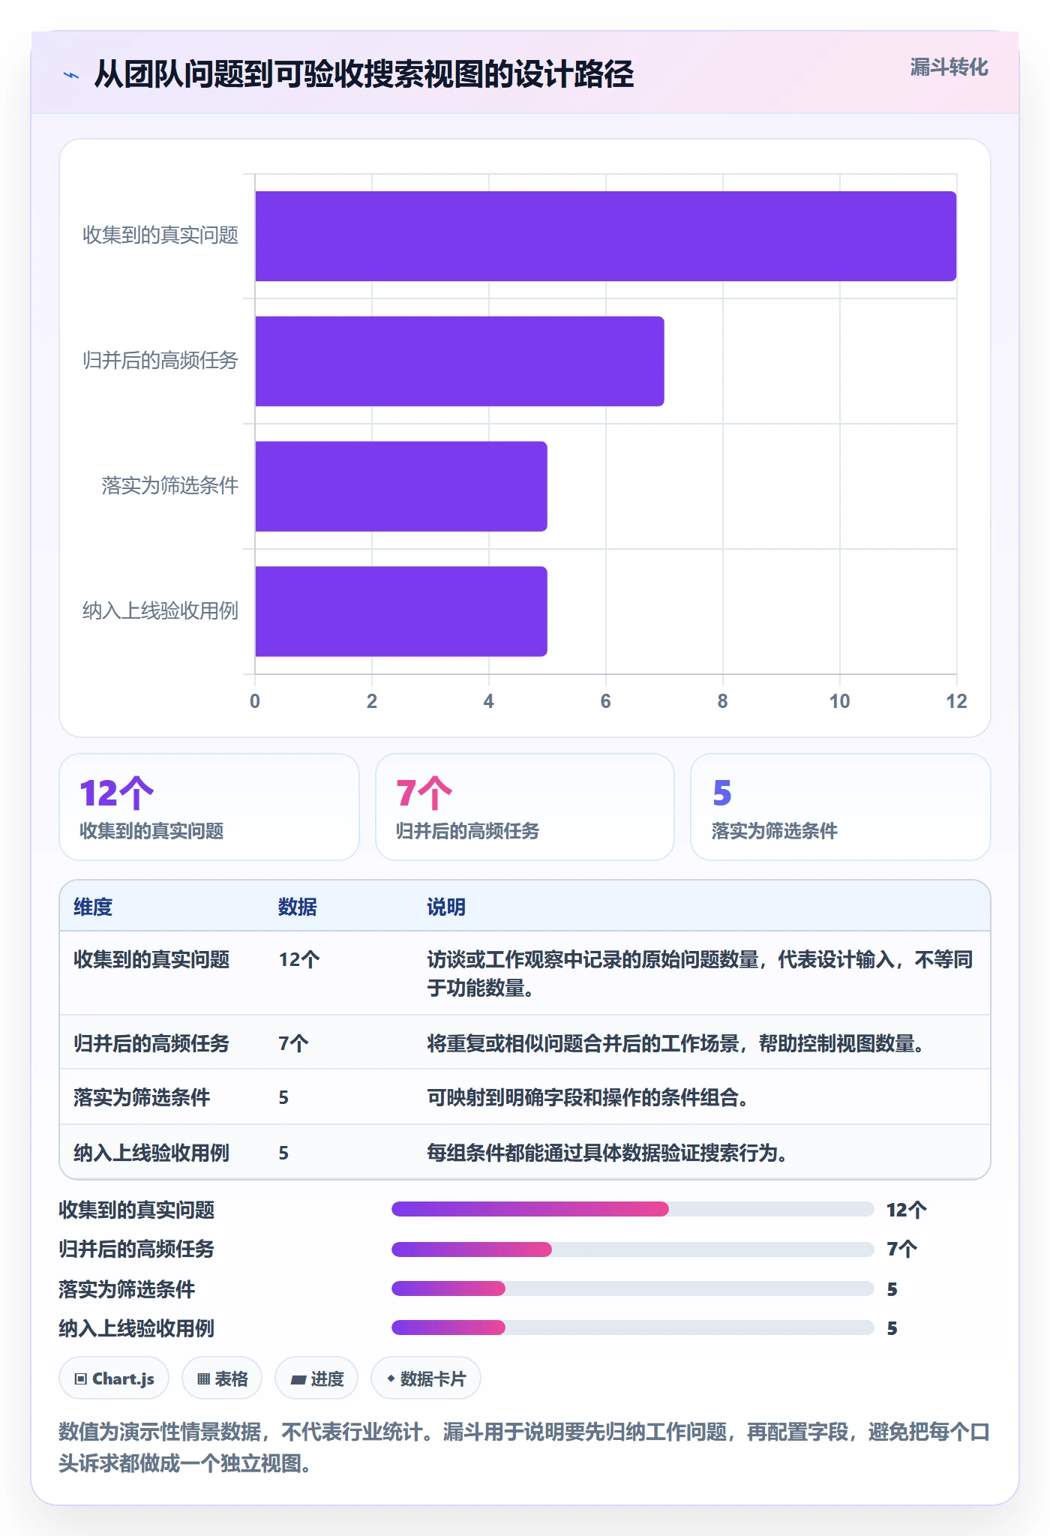Select the 进度 chip
Viewport: 1050px width, 1536px height.
[x=316, y=1378]
